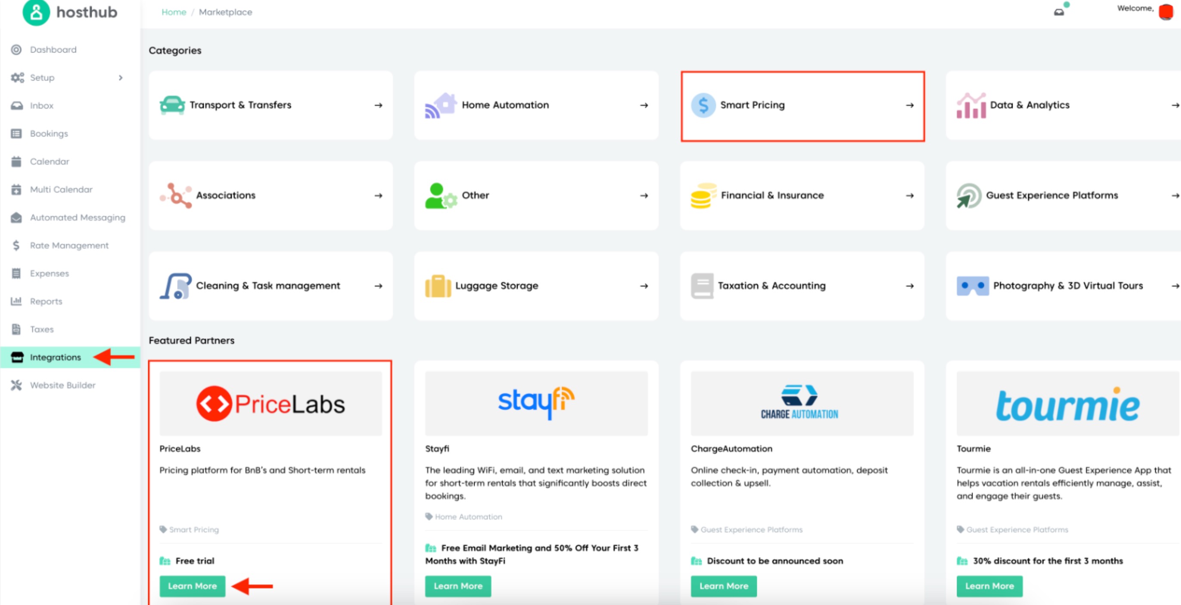The width and height of the screenshot is (1181, 605).
Task: Click the stayfi logo thumbnail
Action: [x=536, y=404]
